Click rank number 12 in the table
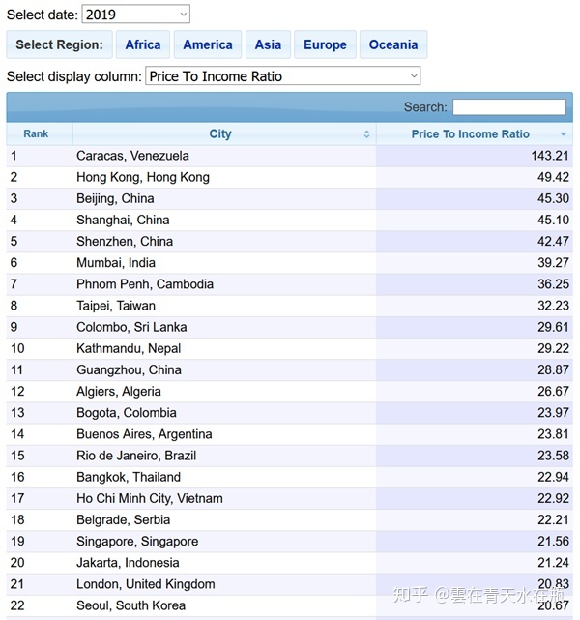The width and height of the screenshot is (580, 620). tap(17, 391)
